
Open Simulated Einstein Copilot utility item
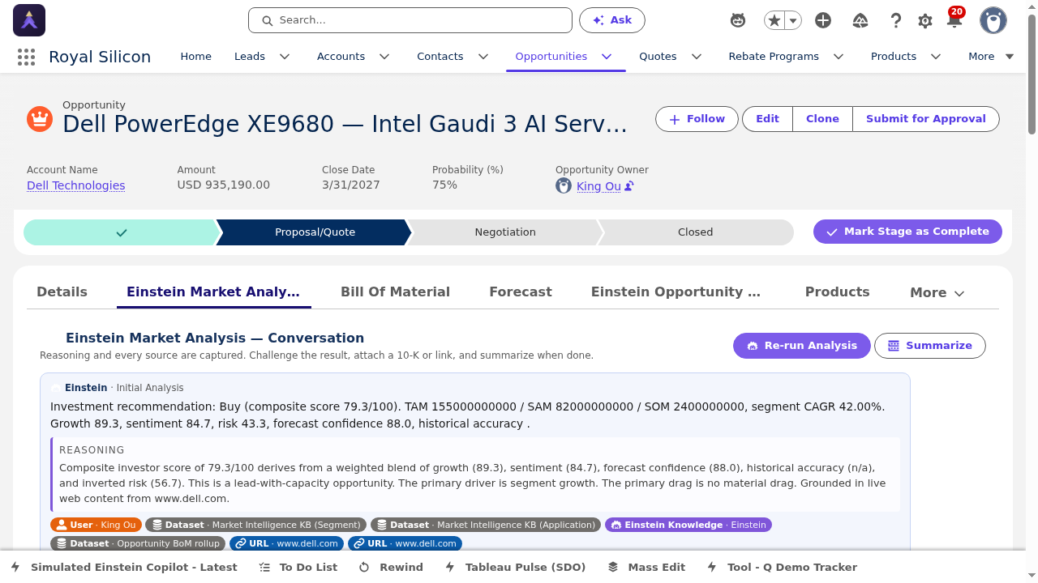coord(123,568)
